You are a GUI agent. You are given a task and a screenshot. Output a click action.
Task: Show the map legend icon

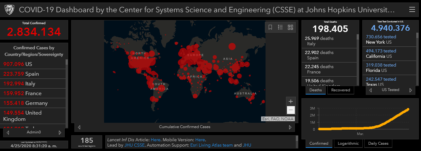click(x=280, y=27)
